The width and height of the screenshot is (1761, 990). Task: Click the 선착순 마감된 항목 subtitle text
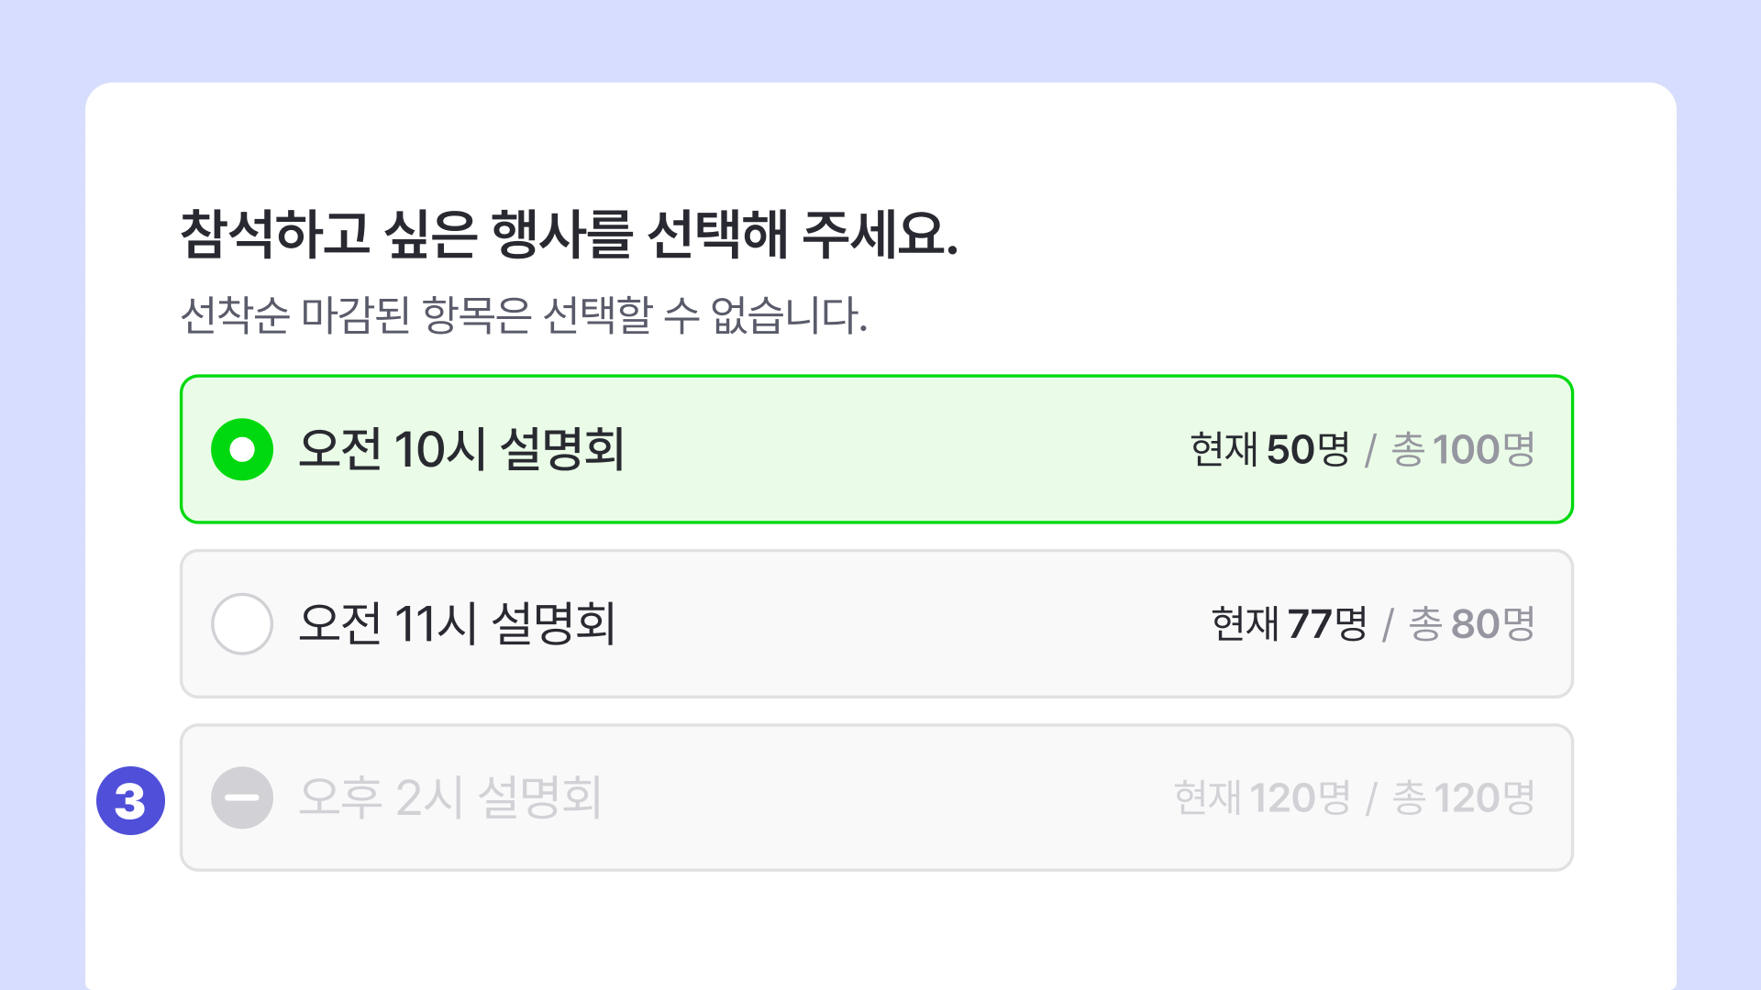tap(523, 314)
